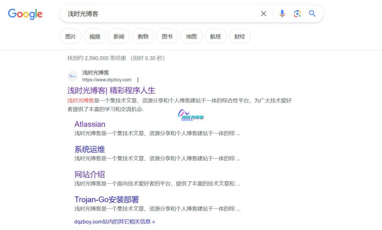Switch to 新闻 results tab
Screen dimensions: 382x230
pos(119,37)
